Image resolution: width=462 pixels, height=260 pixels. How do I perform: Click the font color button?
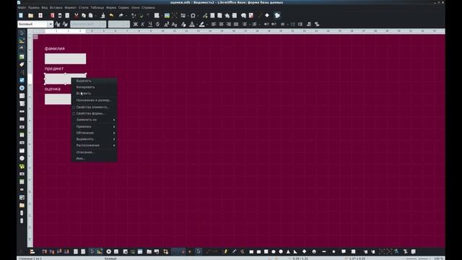pos(192,24)
